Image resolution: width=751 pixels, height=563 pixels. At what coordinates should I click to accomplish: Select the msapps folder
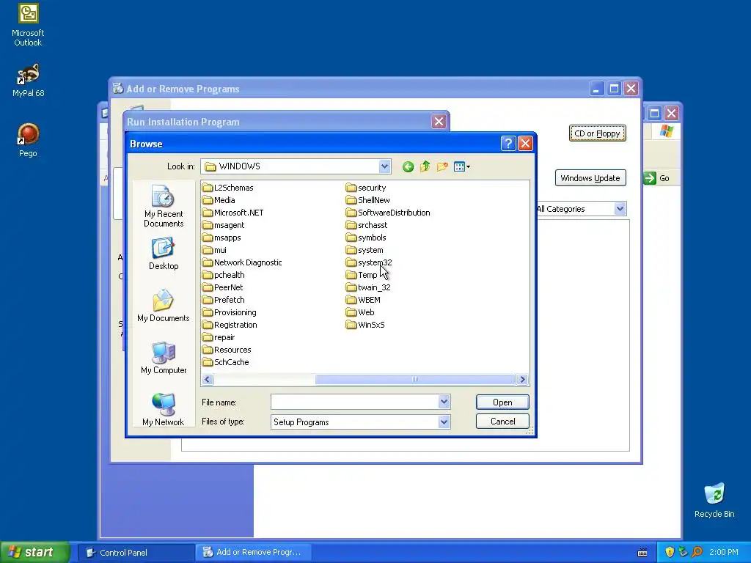(221, 238)
